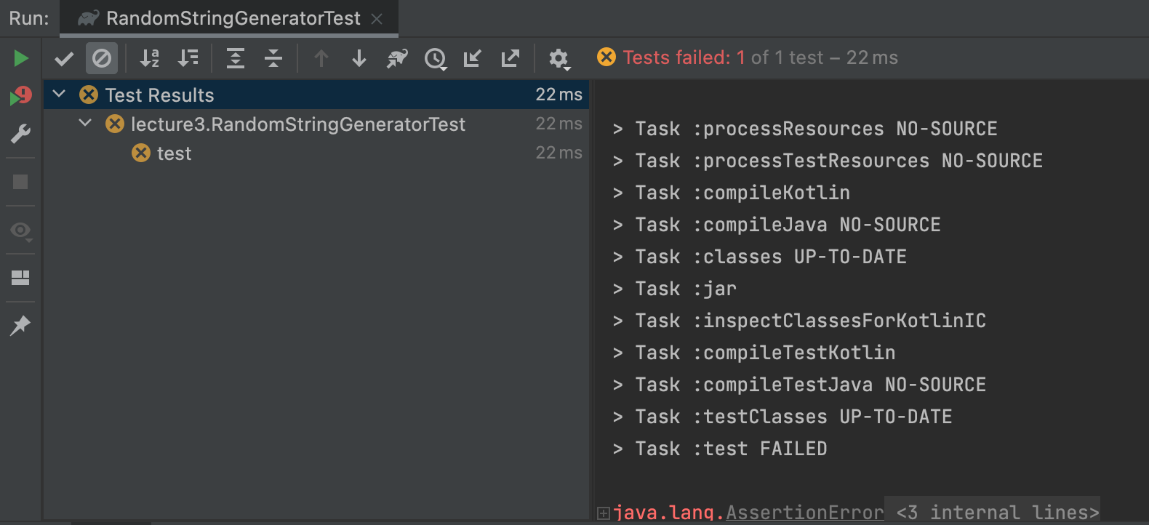This screenshot has width=1149, height=525.
Task: Jump to next failed test
Action: (359, 58)
